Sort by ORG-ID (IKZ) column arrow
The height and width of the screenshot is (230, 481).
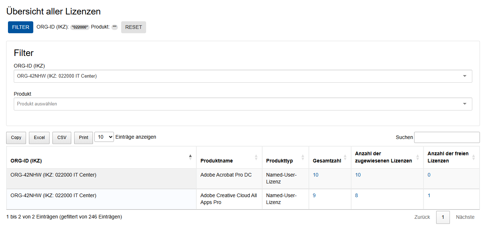coord(190,157)
